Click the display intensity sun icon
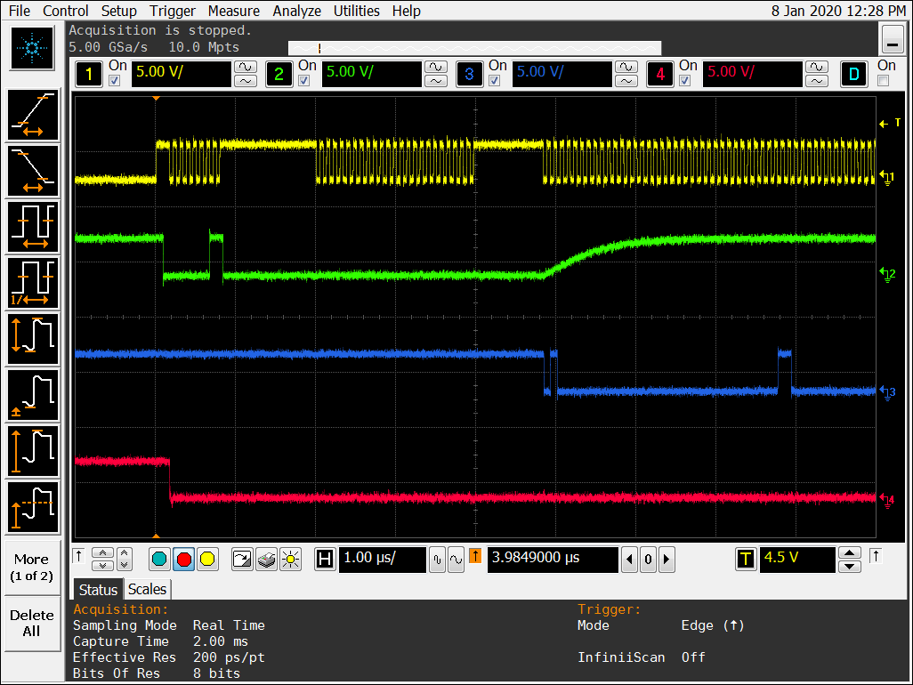The width and height of the screenshot is (913, 685). [x=290, y=560]
